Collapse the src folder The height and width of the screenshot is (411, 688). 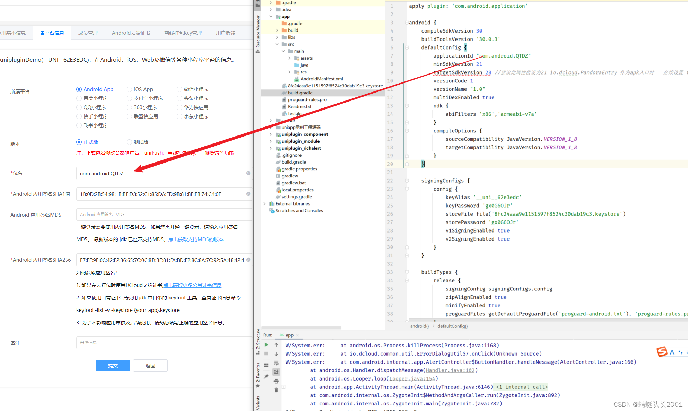coord(277,44)
